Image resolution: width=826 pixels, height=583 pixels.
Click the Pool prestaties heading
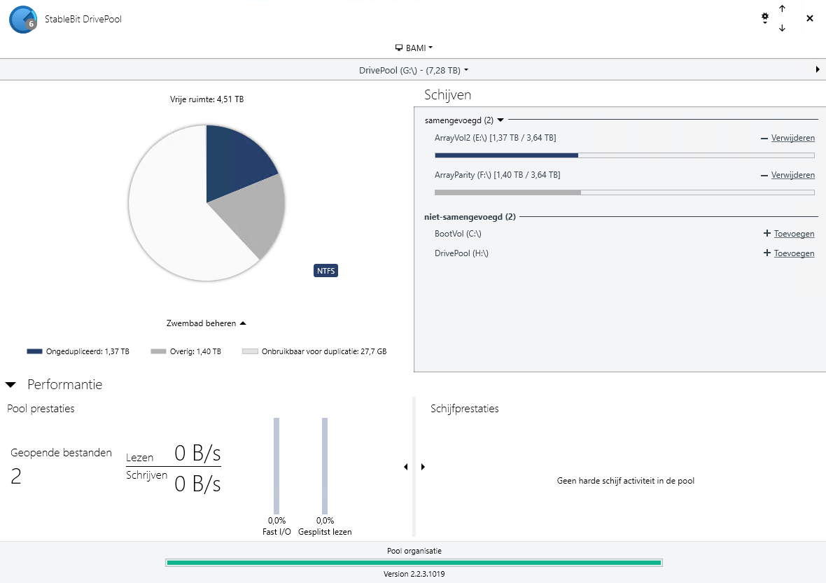click(x=41, y=409)
